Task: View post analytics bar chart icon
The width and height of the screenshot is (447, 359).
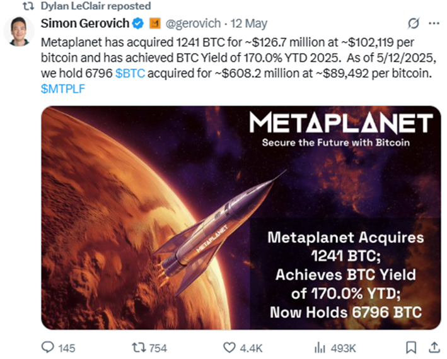Action: (x=320, y=348)
